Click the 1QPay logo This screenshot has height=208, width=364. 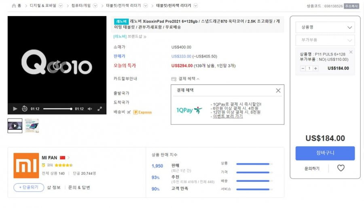click(x=189, y=110)
